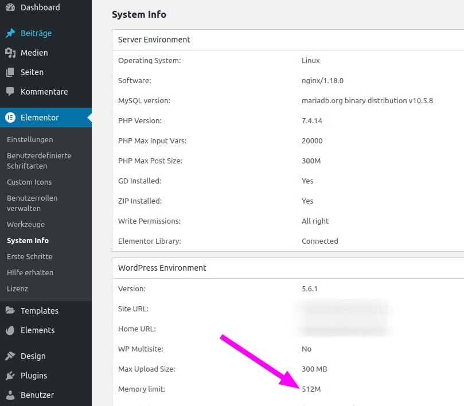This screenshot has width=464, height=406.
Task: Open Elementor Einstellungen submenu
Action: click(30, 140)
